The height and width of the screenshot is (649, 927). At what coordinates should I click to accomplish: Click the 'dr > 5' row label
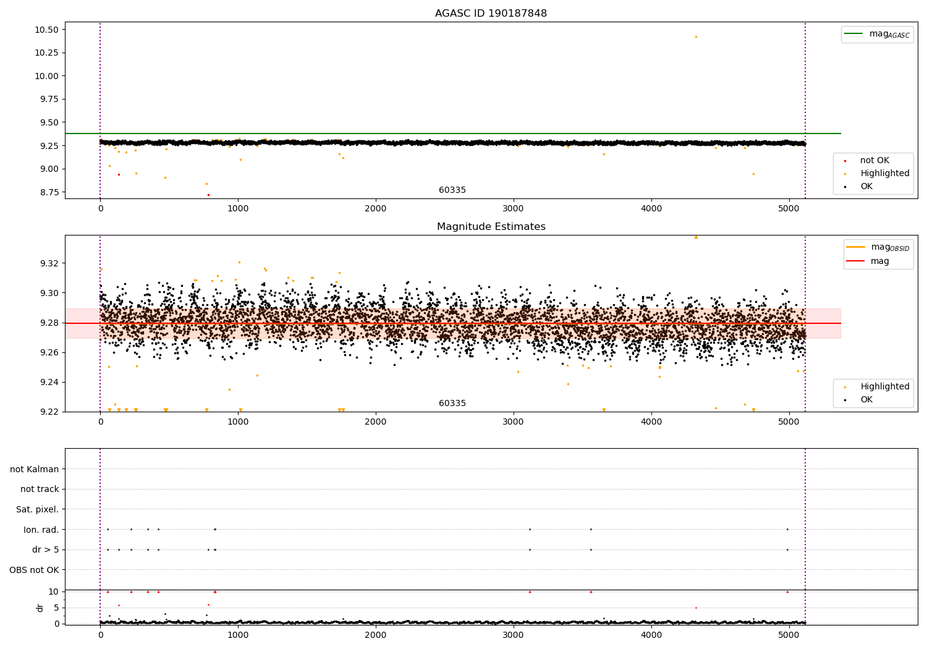click(x=46, y=549)
